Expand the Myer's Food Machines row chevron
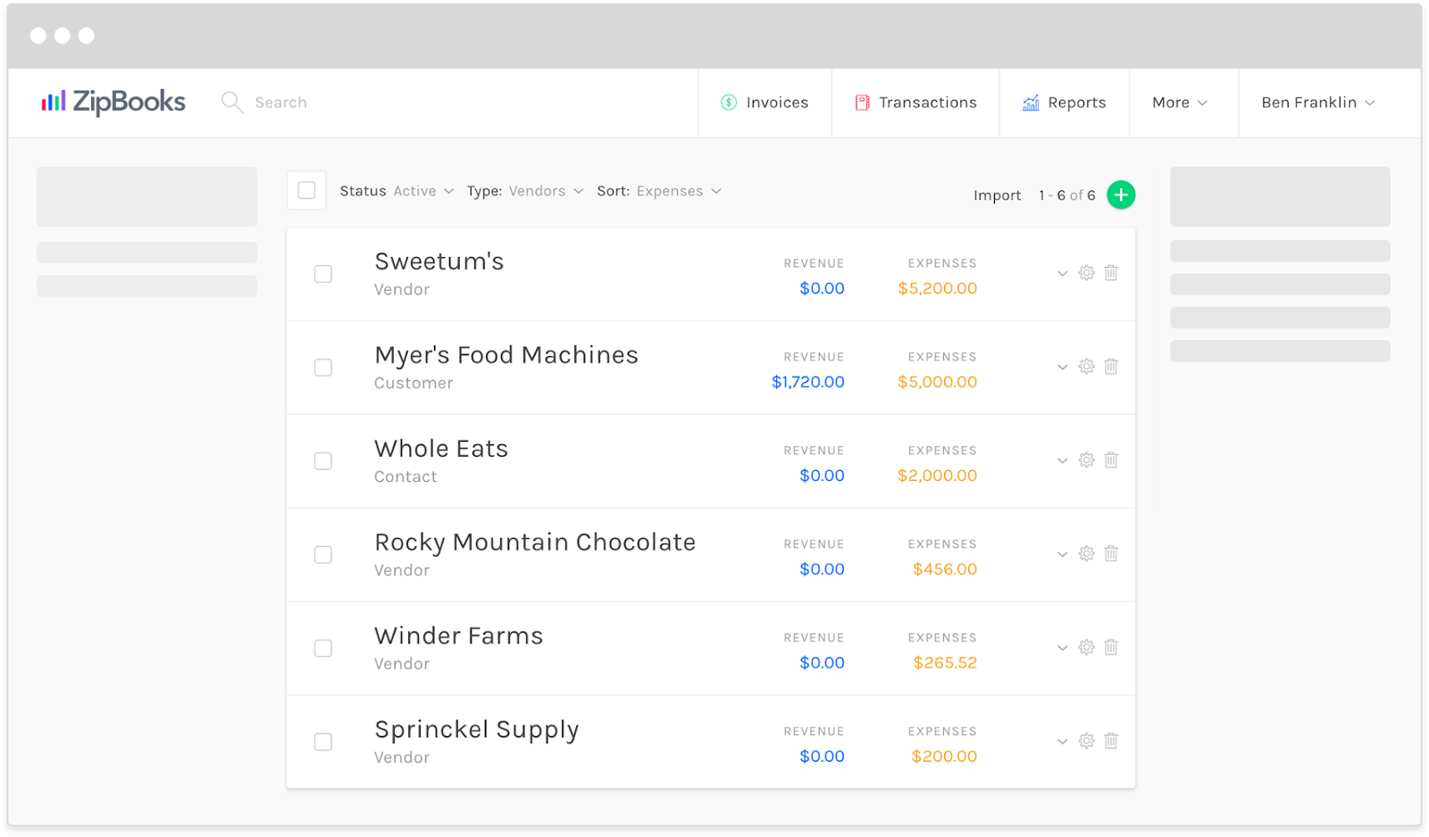Viewport: 1429px width, 837px height. click(x=1062, y=368)
